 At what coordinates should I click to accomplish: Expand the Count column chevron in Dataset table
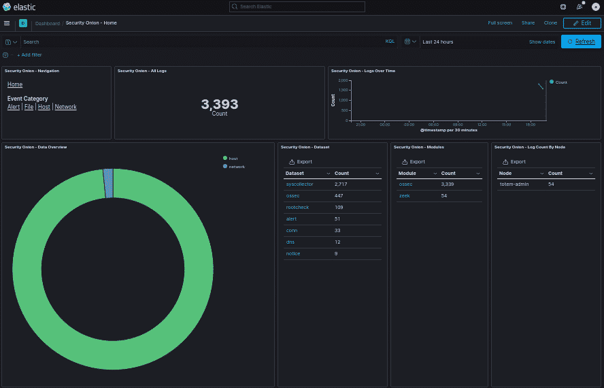coord(377,174)
